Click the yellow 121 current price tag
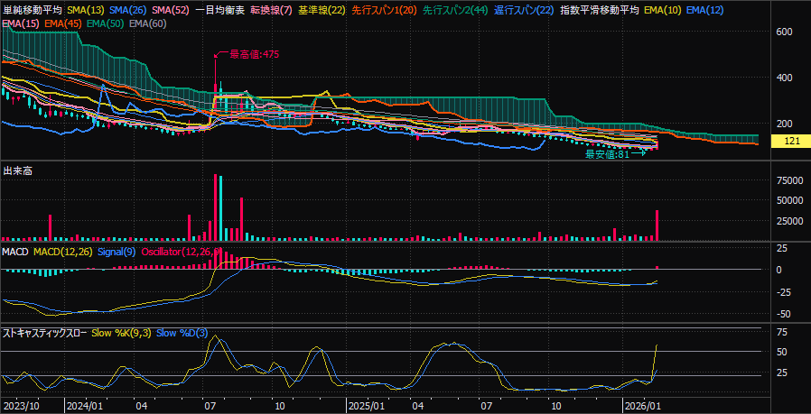Image resolution: width=811 pixels, height=414 pixels. [x=792, y=142]
